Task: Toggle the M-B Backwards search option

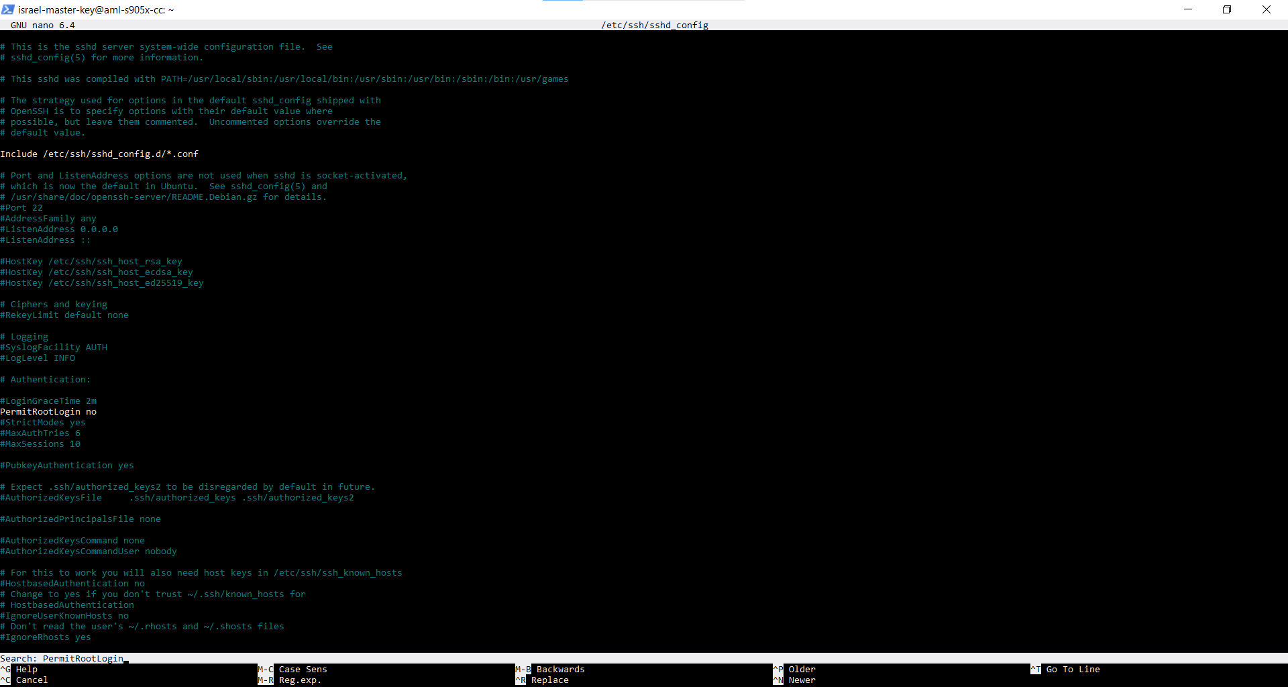Action: click(550, 669)
